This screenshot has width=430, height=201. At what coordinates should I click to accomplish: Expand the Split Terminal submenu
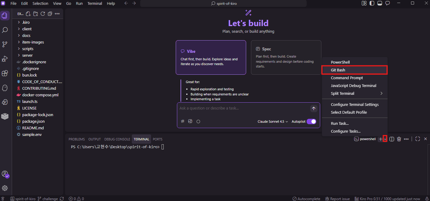click(354, 93)
